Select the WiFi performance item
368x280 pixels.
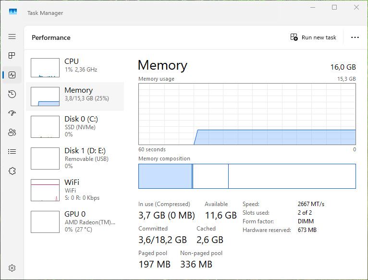click(75, 190)
